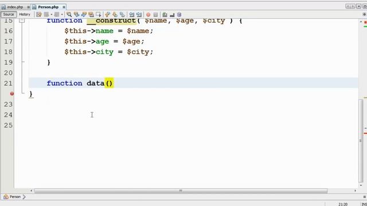Toggle Bookmark toolbar icon

122,14
